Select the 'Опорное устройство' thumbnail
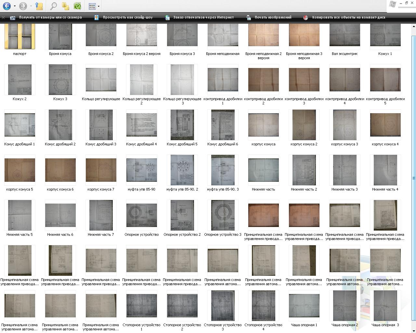The image size is (416, 333). pyautogui.click(x=141, y=215)
